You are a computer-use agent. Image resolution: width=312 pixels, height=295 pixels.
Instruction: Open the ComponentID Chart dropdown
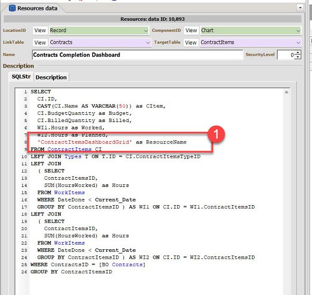[298, 31]
